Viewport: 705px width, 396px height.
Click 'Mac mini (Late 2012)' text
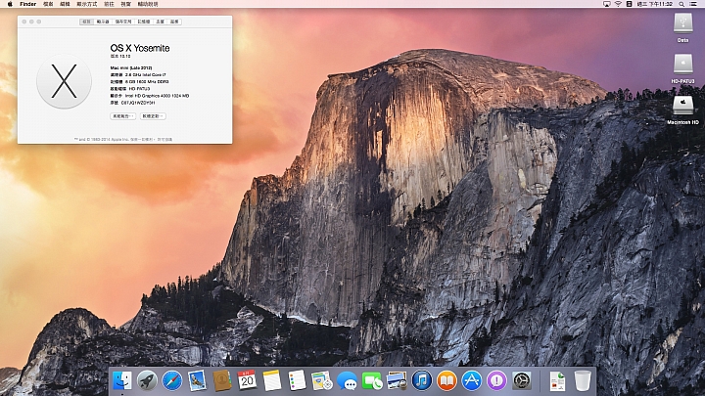[x=131, y=67]
